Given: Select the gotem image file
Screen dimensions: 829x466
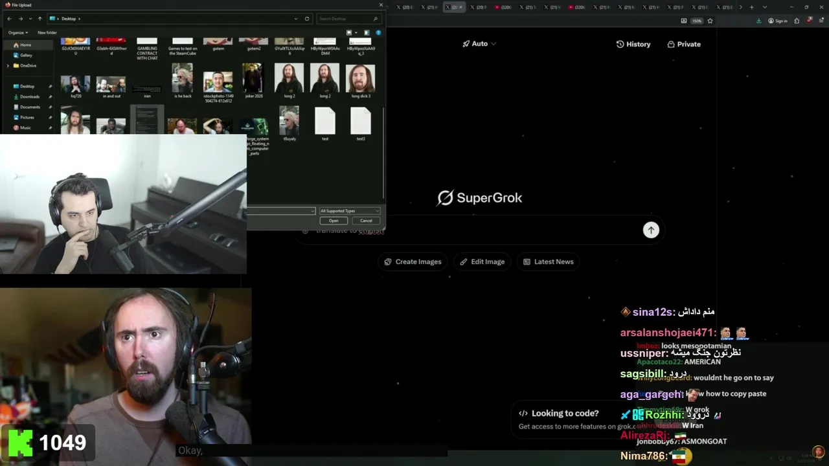Looking at the screenshot, I should click(218, 45).
